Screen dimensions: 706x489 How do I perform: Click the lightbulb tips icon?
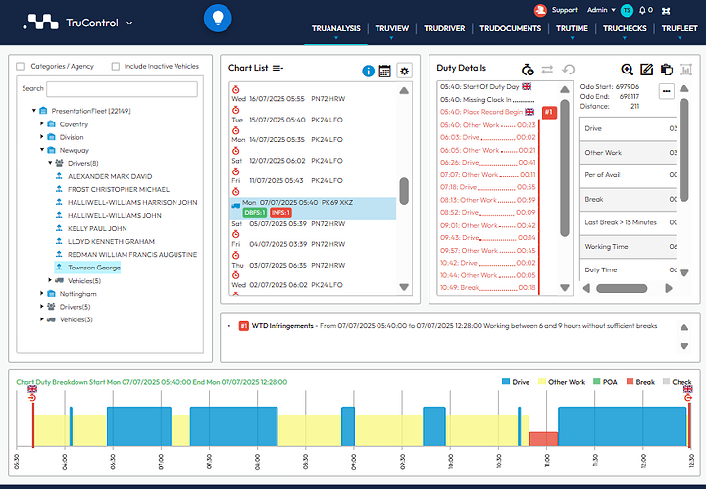pyautogui.click(x=218, y=19)
